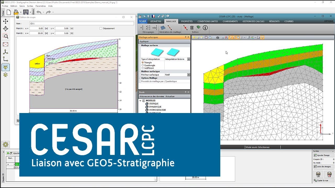
Task: Open the dropdown arrow beside GEO5 open icon
Action: click(x=21, y=12)
